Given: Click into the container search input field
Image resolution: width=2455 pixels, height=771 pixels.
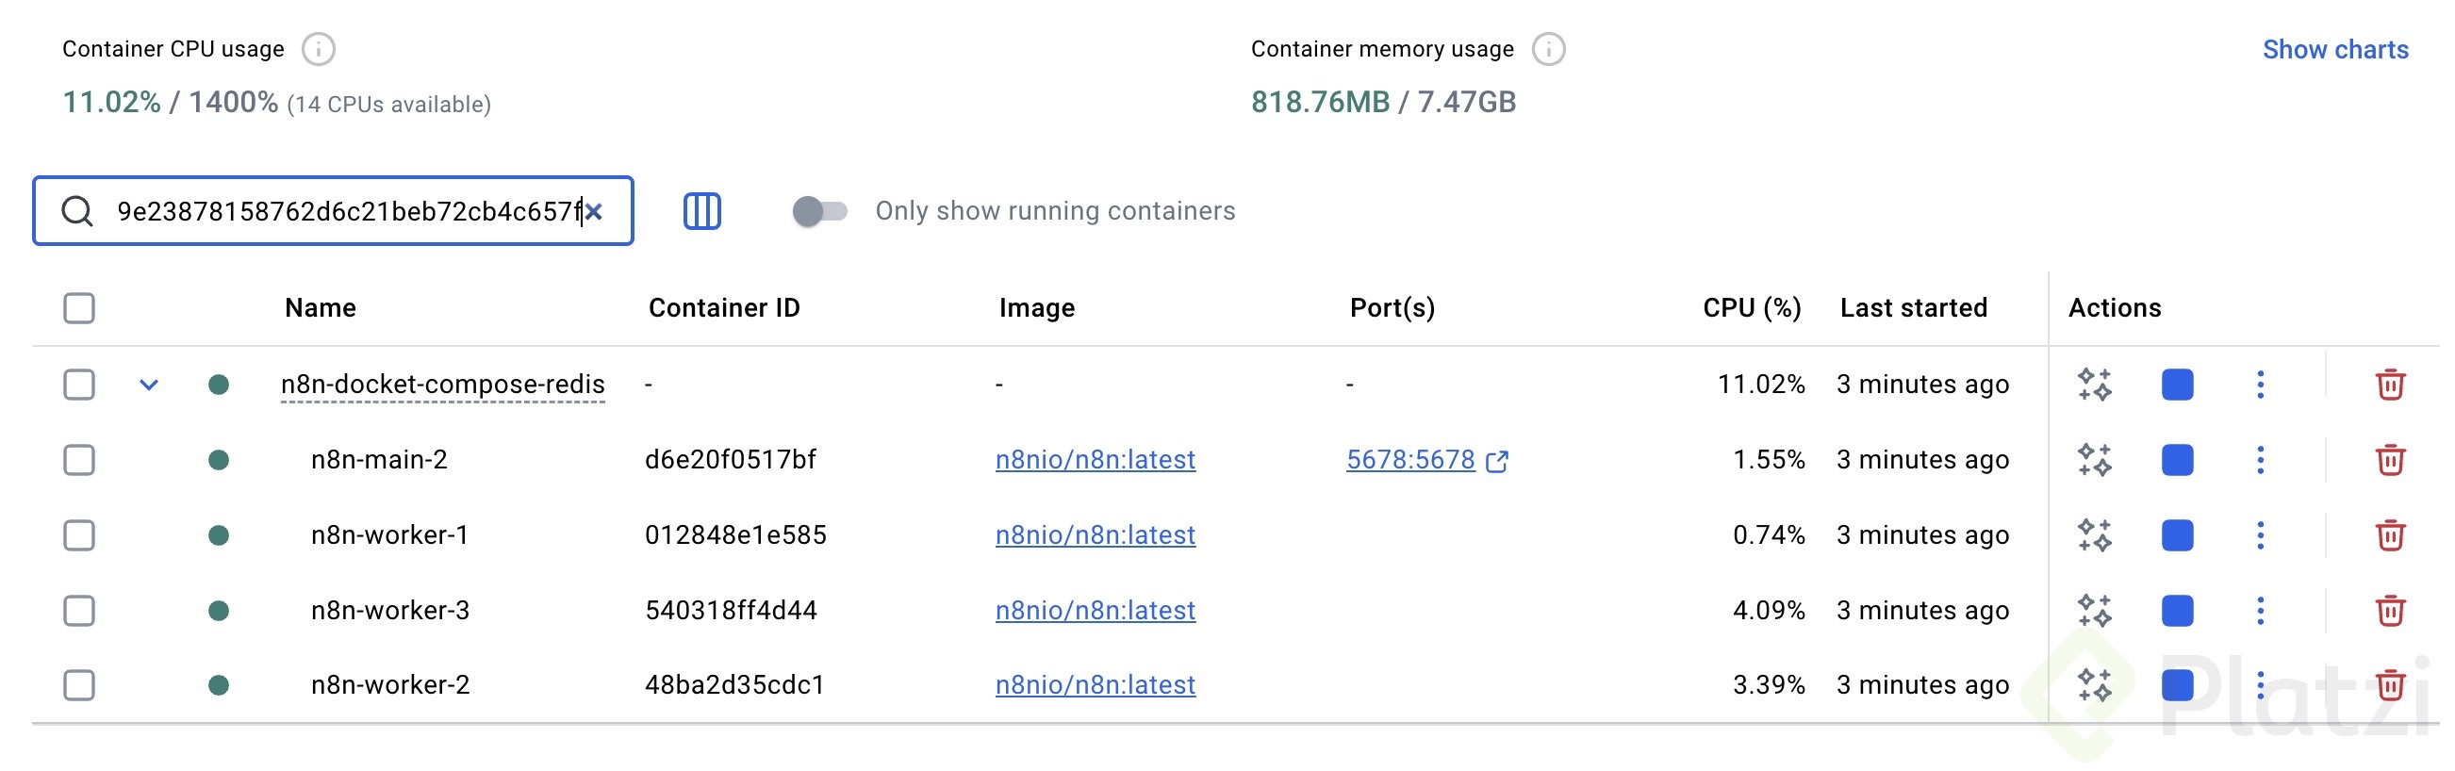Looking at the screenshot, I should point(343,211).
